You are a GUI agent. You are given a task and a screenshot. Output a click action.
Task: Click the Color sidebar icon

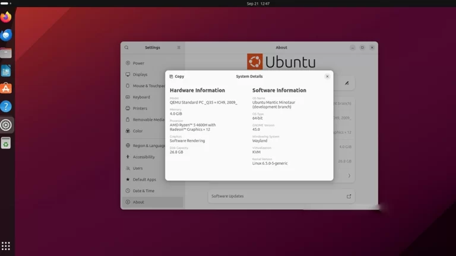tap(128, 131)
